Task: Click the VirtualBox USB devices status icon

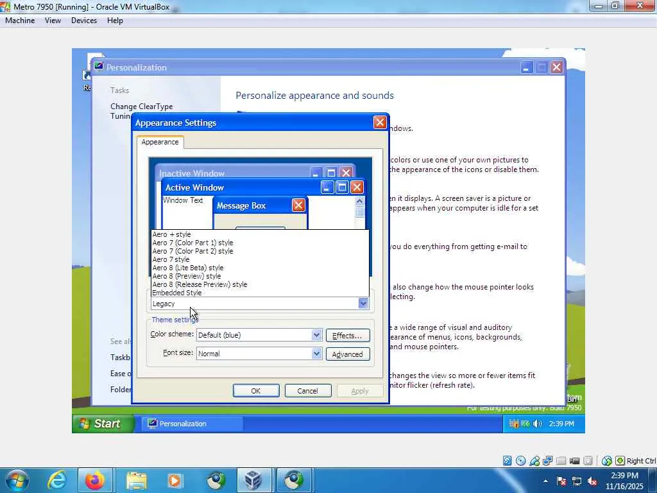Action: [x=534, y=461]
